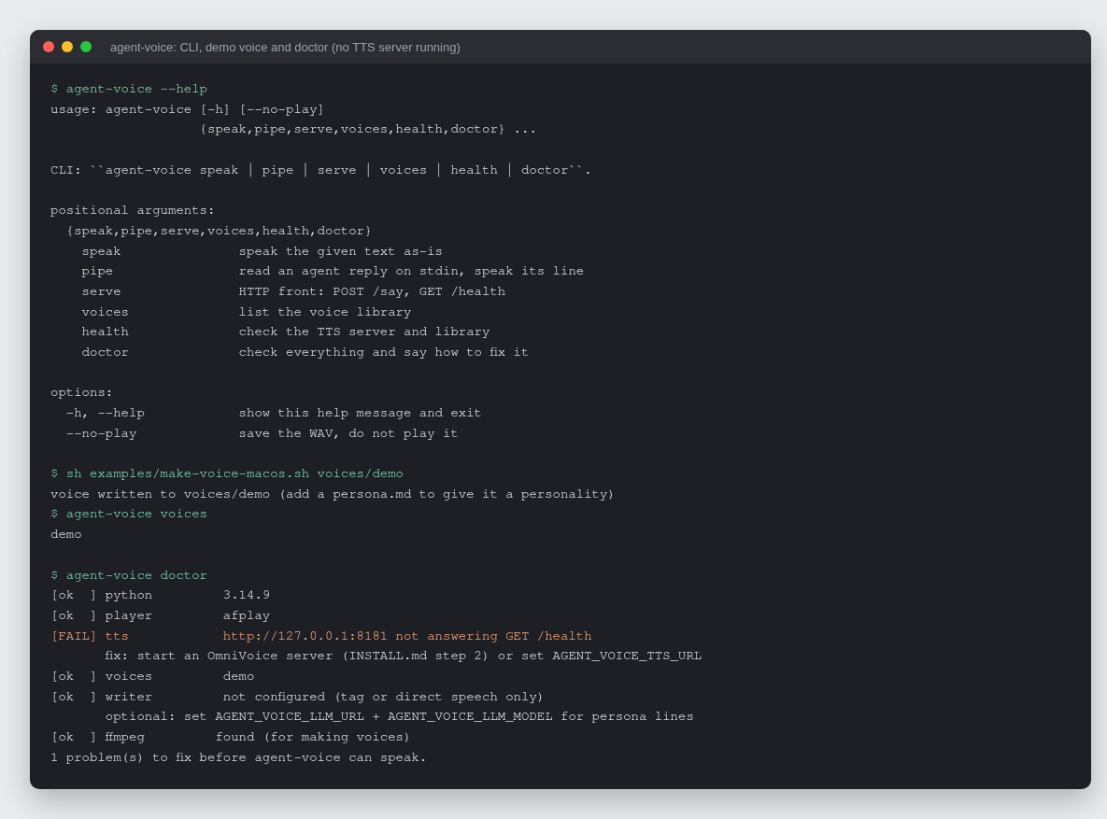Click the 'read an agent reply on stdin' description
This screenshot has width=1107, height=819.
click(x=411, y=271)
